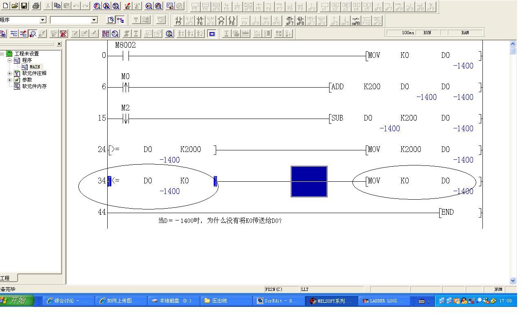The width and height of the screenshot is (522, 326).
Task: Click the vertical scrollbar down arrow
Action: 513,280
